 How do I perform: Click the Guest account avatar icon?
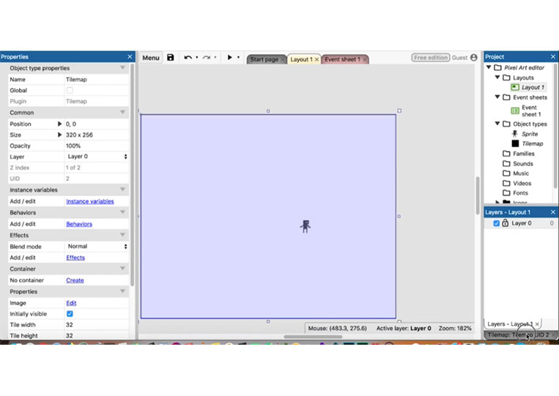474,57
